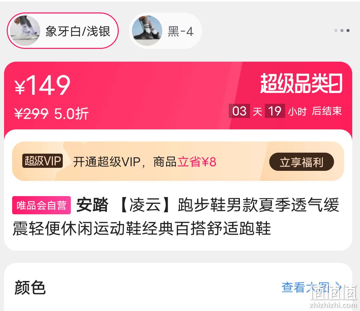Open 查看大图 link
360x311 pixels.
tap(305, 287)
